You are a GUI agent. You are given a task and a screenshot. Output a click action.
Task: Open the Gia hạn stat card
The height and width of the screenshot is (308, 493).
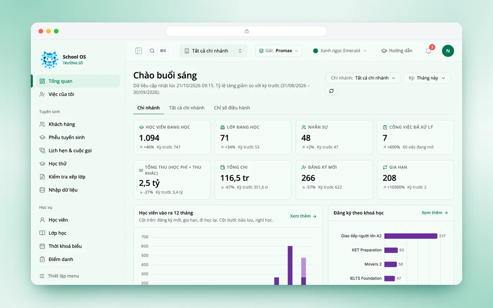tap(415, 180)
